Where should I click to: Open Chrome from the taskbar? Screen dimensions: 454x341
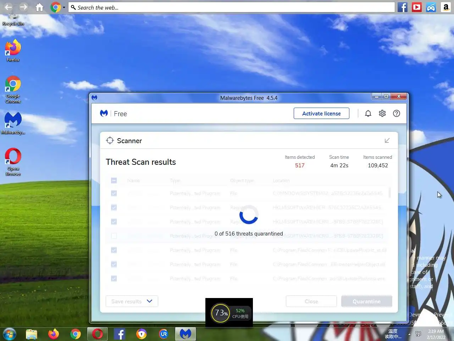click(76, 334)
